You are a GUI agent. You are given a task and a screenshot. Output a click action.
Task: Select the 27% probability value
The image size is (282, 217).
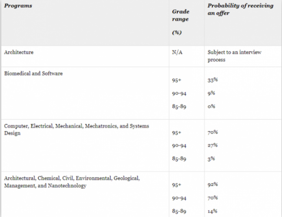(212, 145)
